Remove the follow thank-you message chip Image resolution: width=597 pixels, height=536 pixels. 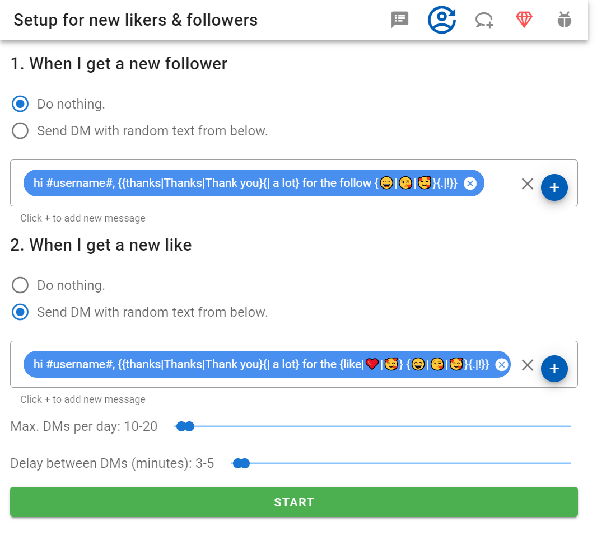[470, 183]
